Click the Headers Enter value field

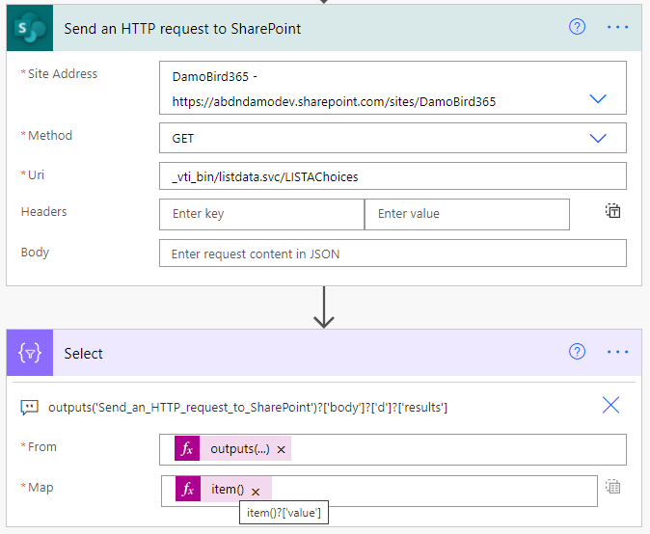(467, 214)
